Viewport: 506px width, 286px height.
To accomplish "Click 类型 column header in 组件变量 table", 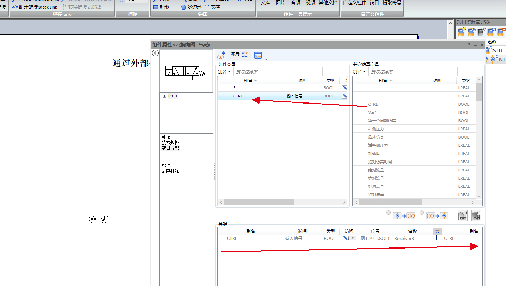I will point(331,80).
